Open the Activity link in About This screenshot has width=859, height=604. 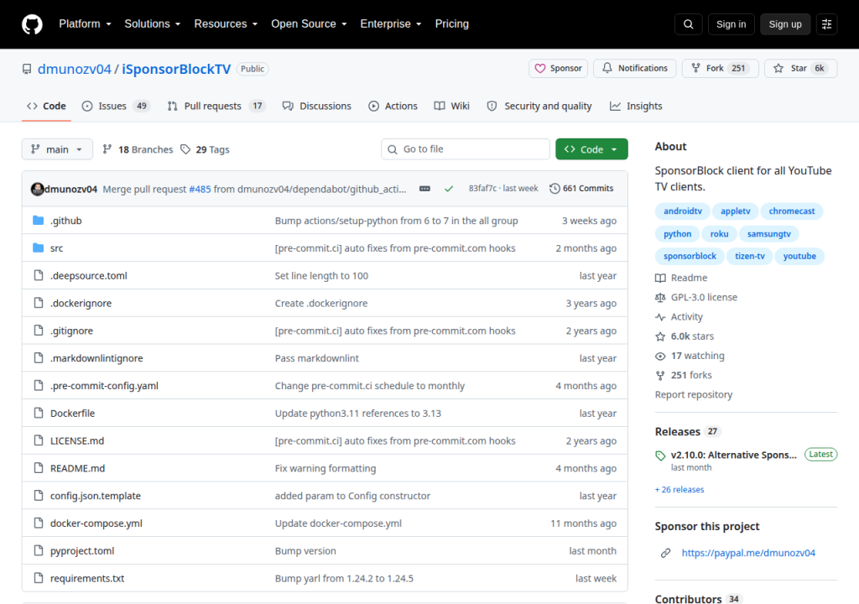[679, 317]
